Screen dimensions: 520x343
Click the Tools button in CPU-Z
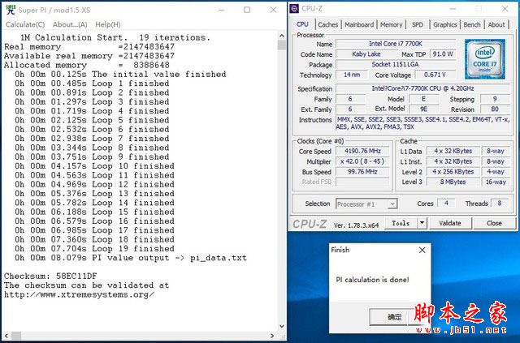(x=401, y=223)
